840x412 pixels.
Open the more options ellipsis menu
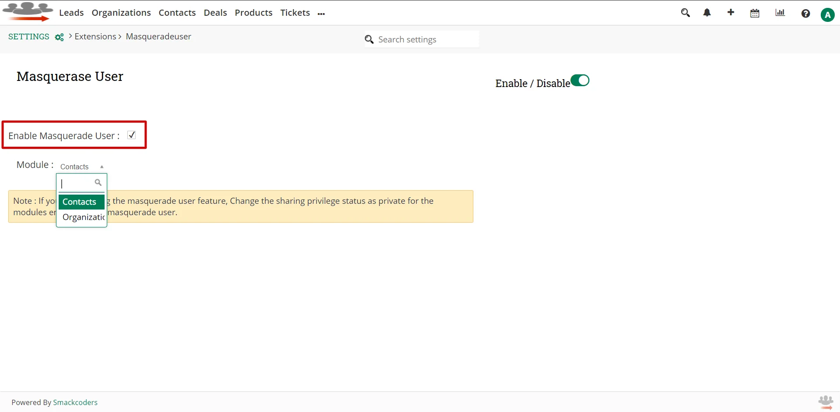click(x=321, y=13)
